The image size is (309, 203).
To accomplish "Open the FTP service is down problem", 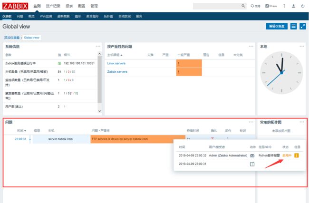I will 120,139.
